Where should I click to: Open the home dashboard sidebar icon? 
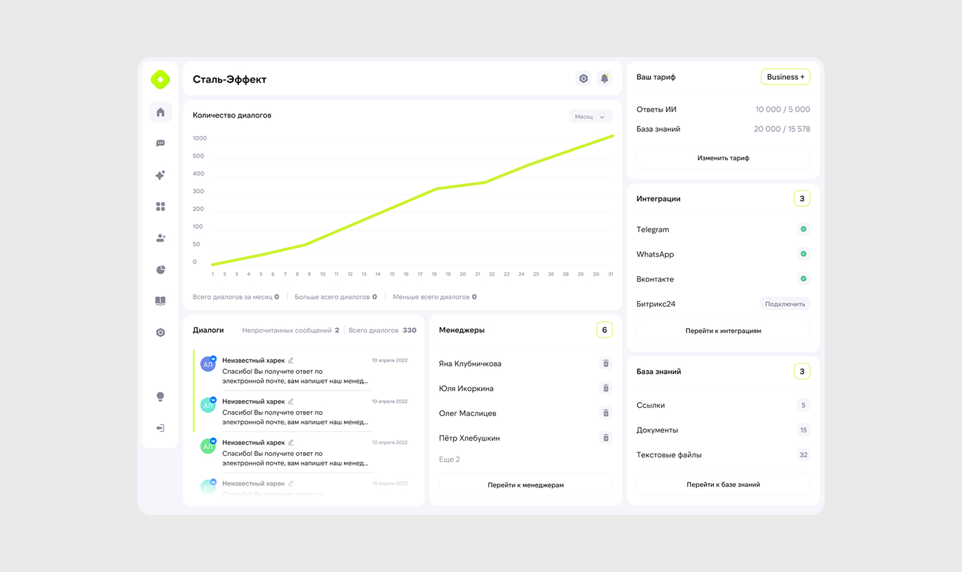(160, 112)
